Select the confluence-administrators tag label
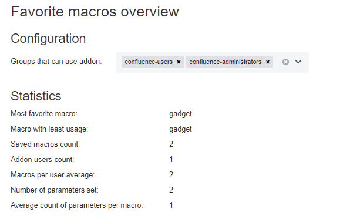350x219 pixels. [226, 62]
